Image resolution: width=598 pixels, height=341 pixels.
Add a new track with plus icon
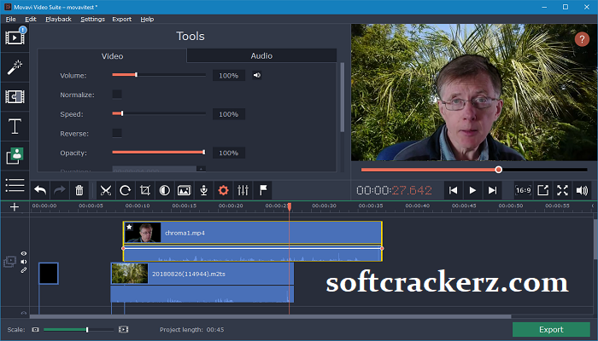click(15, 206)
